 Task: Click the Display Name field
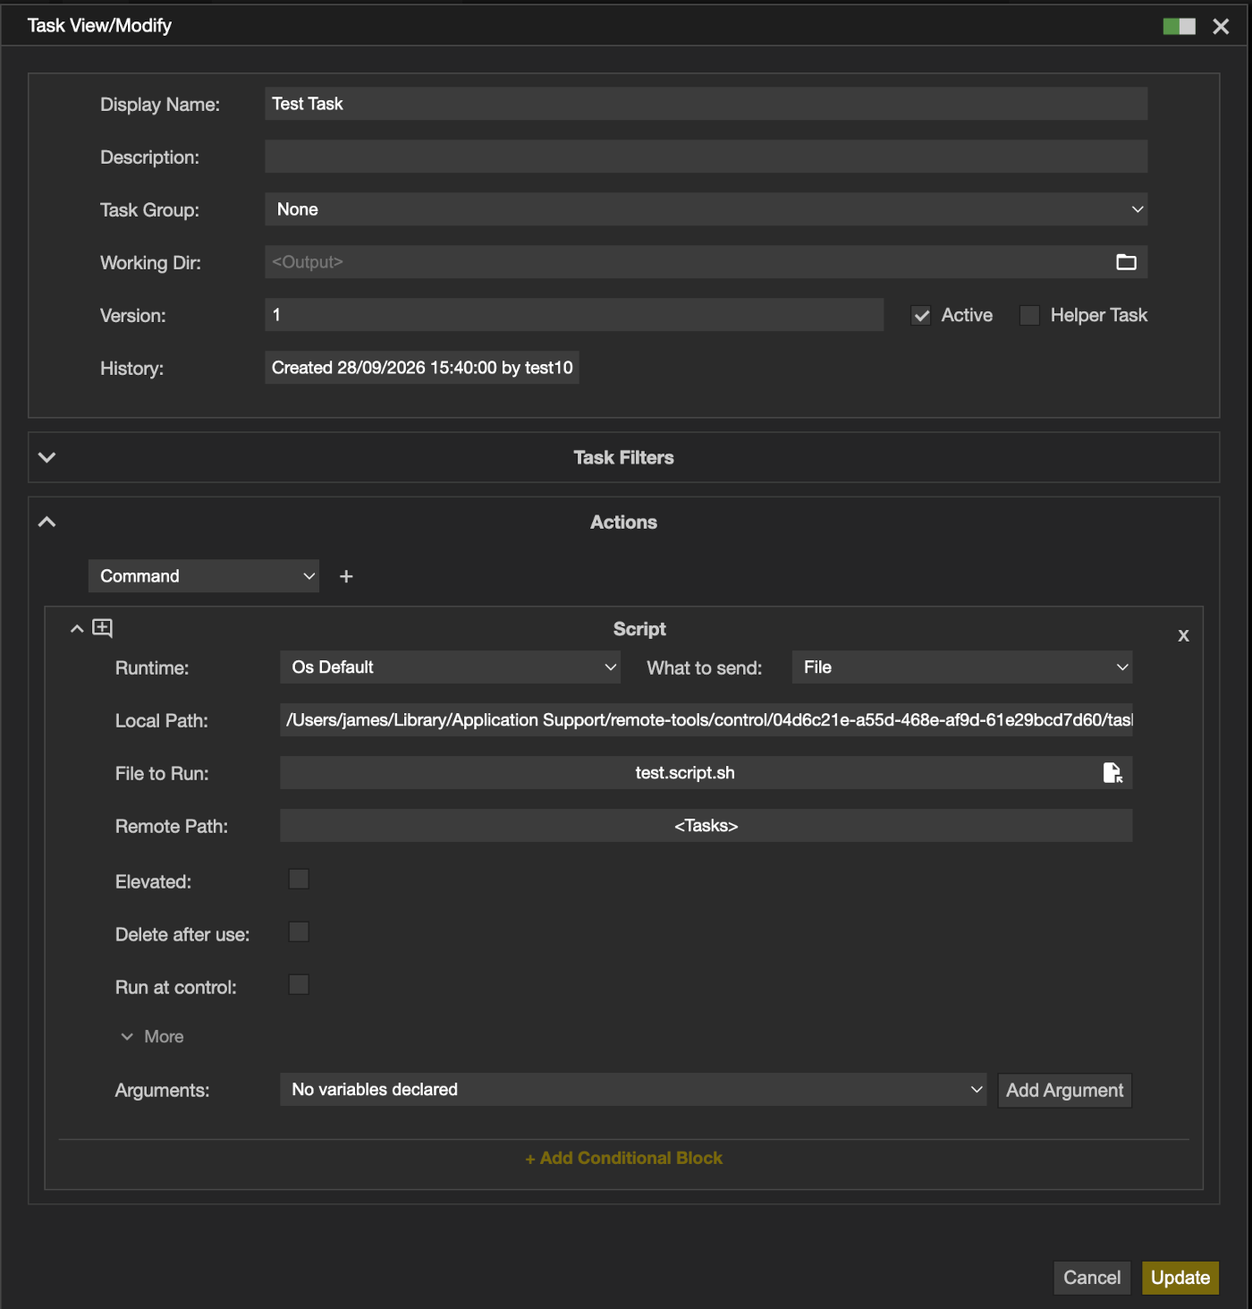click(706, 104)
